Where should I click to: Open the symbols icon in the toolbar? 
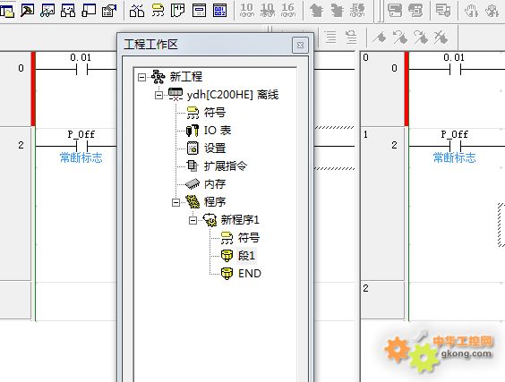pos(158,11)
